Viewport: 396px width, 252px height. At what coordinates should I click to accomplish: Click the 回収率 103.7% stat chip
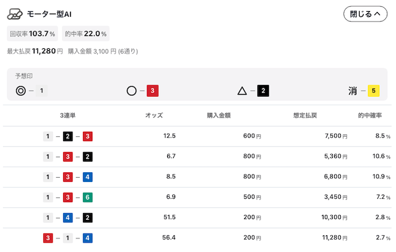[32, 33]
